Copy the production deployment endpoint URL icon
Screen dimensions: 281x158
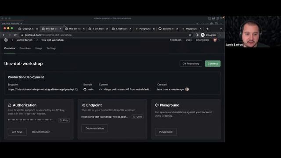pyautogui.click(x=76, y=89)
